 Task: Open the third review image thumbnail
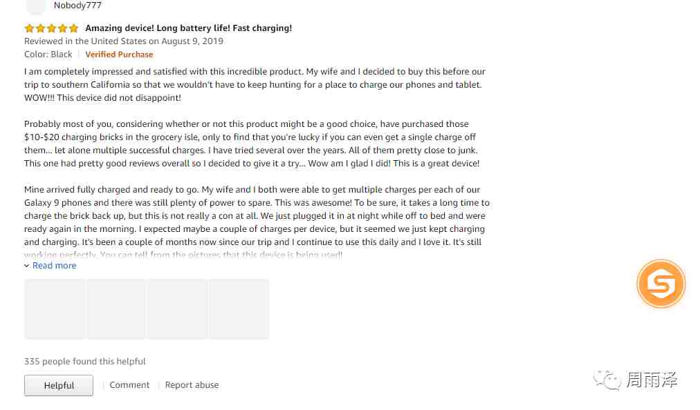(178, 309)
